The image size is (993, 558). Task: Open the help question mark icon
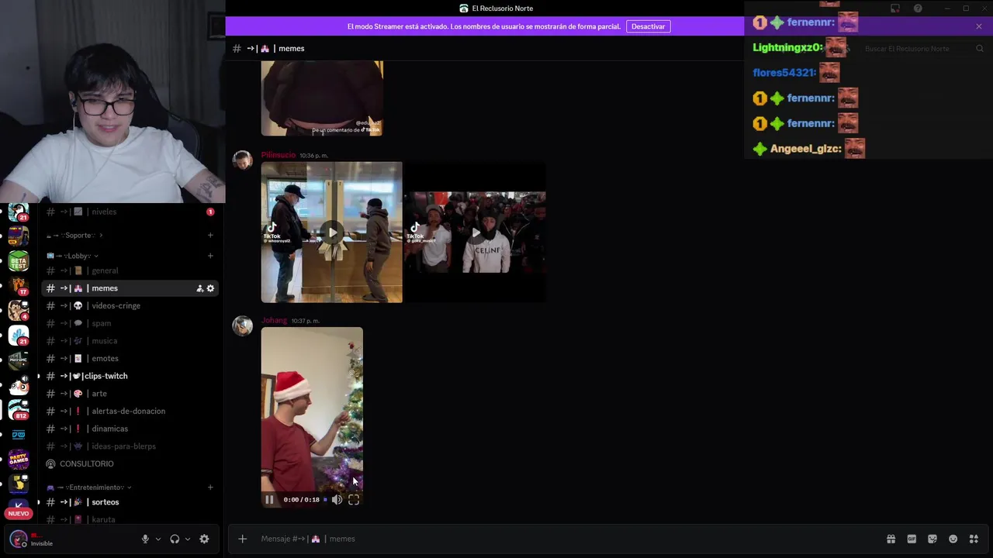pos(918,9)
